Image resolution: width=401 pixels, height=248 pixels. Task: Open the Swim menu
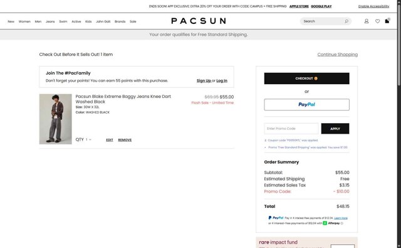pos(63,21)
